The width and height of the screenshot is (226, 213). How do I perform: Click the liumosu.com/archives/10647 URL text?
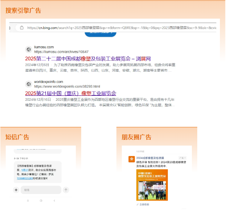point(61,52)
